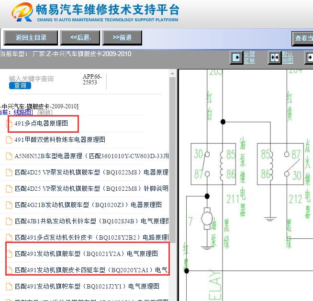Open 匹配4JB1共轨发动机 BQ1028J4B 电气原理图
Image resolution: width=313 pixels, height=301 pixels.
click(91, 221)
